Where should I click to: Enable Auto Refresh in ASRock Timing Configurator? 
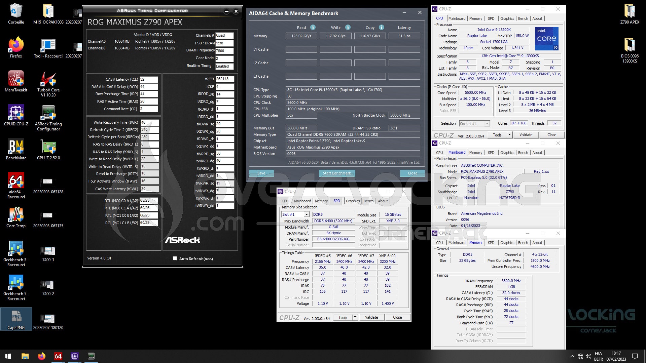click(175, 258)
